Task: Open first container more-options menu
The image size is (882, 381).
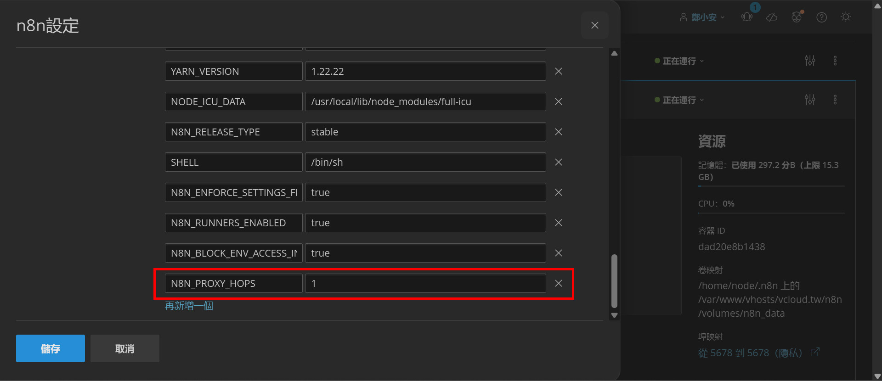Action: (x=835, y=61)
